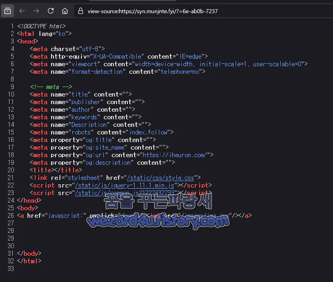This screenshot has height=282, width=333.
Task: Click the "og:title" property value
Action: tap(99, 140)
